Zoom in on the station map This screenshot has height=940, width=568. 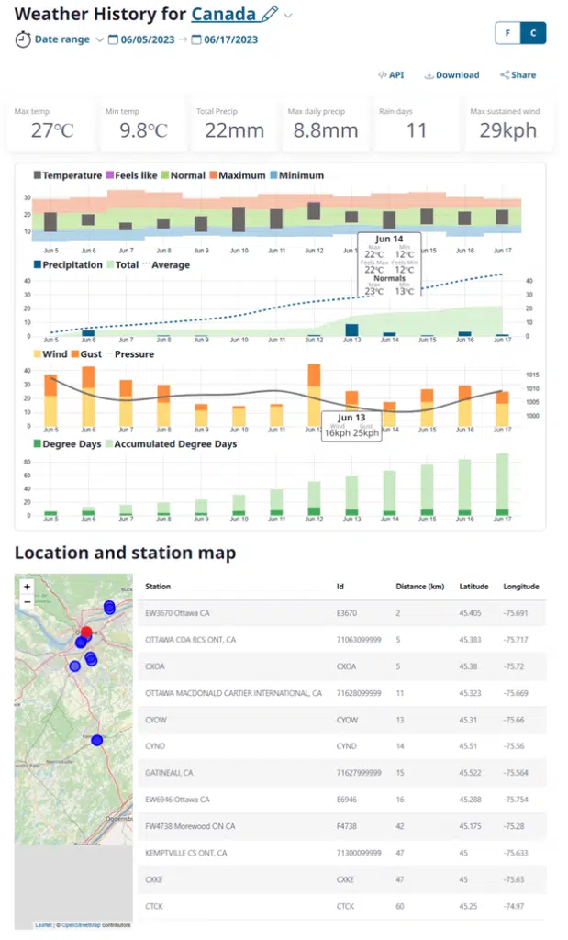point(27,586)
